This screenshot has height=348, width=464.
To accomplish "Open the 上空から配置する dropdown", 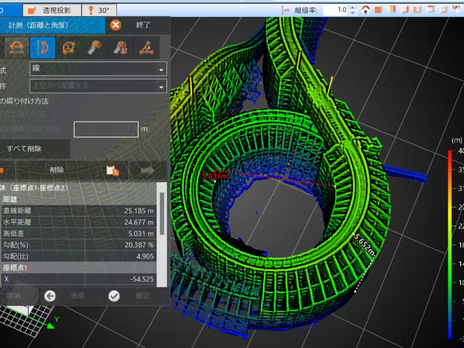I will 98,86.
